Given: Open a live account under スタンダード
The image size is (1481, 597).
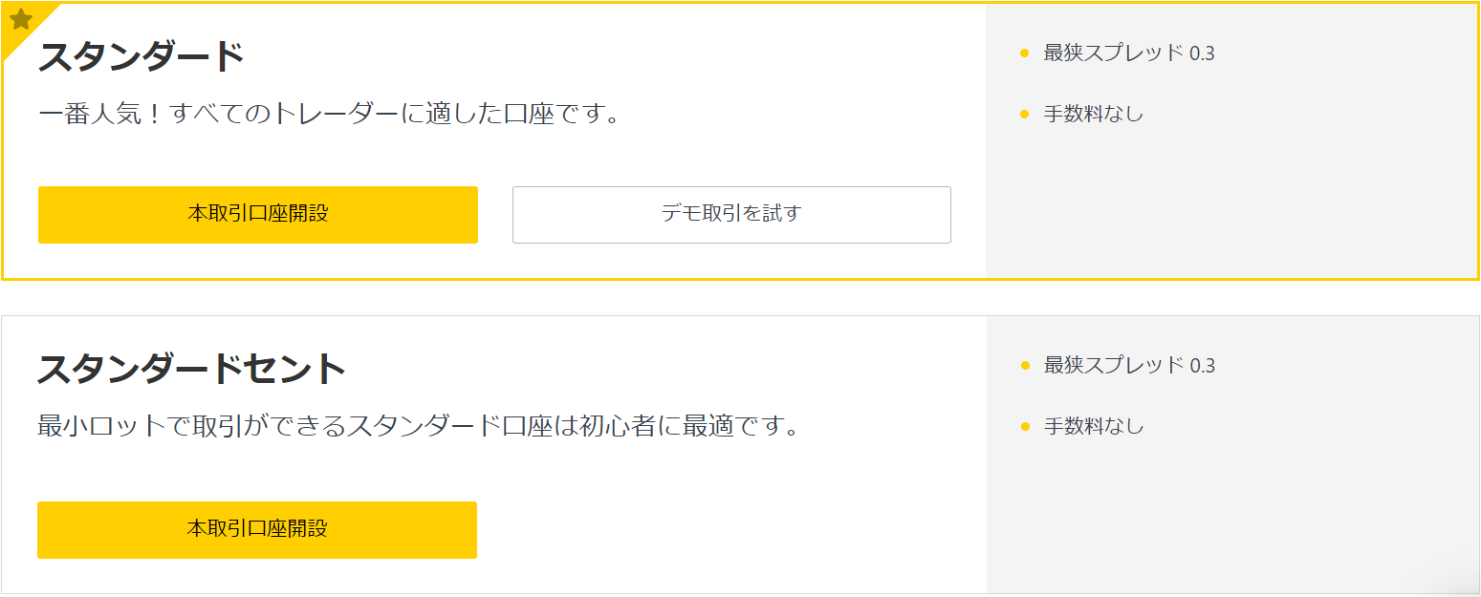Looking at the screenshot, I should click(x=258, y=214).
